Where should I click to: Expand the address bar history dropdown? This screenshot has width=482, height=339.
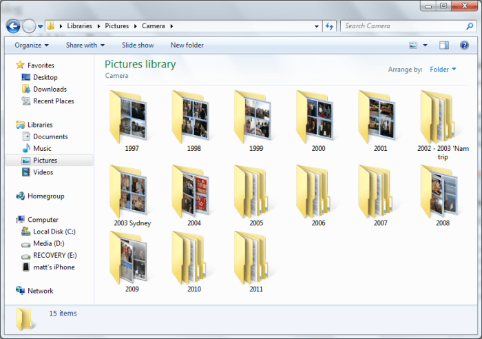pos(316,26)
